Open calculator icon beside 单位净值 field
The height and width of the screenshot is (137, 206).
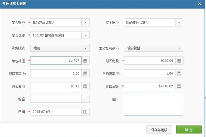coord(85,61)
